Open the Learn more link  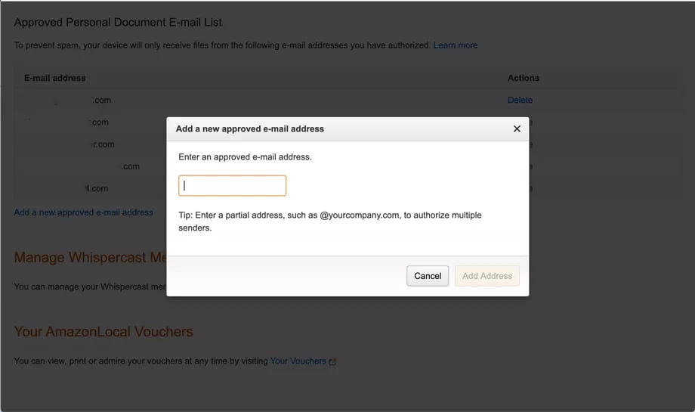(456, 45)
